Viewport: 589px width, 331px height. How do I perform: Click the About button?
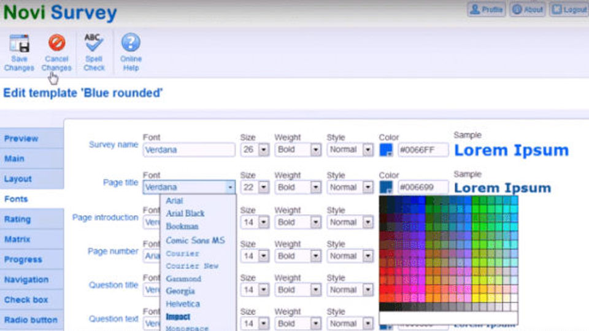(x=528, y=9)
